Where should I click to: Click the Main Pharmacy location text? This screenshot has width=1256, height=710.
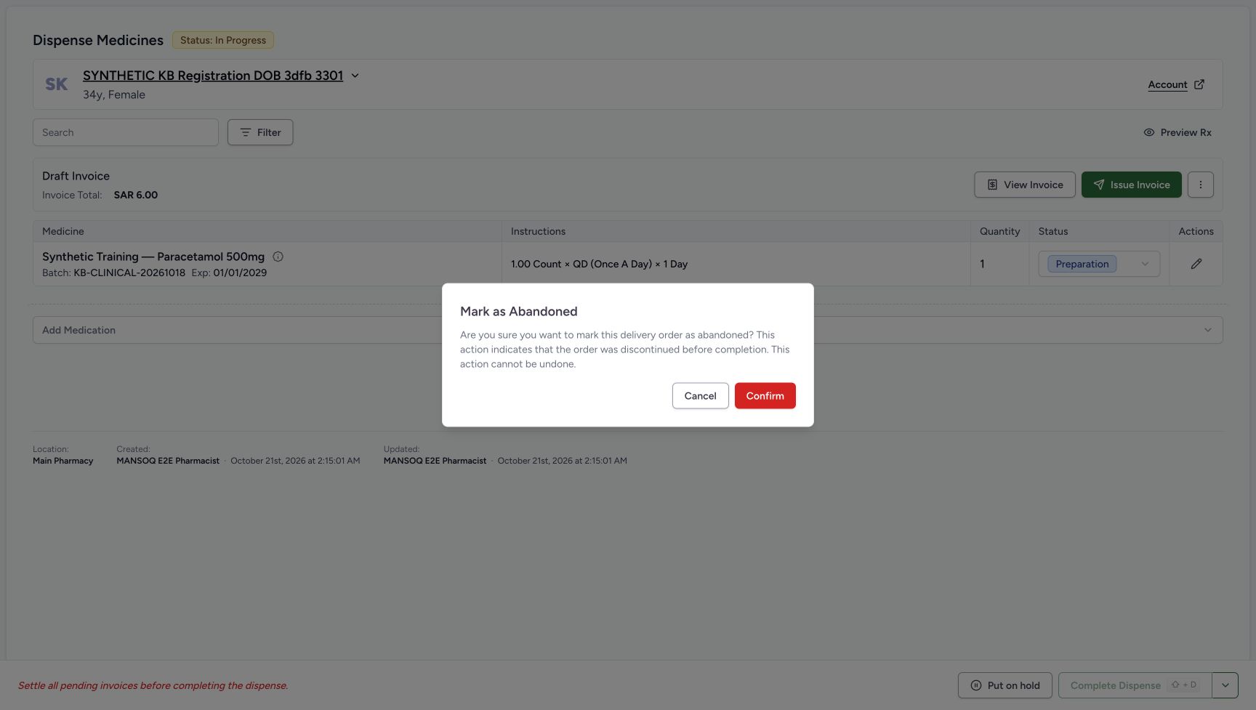coord(63,461)
